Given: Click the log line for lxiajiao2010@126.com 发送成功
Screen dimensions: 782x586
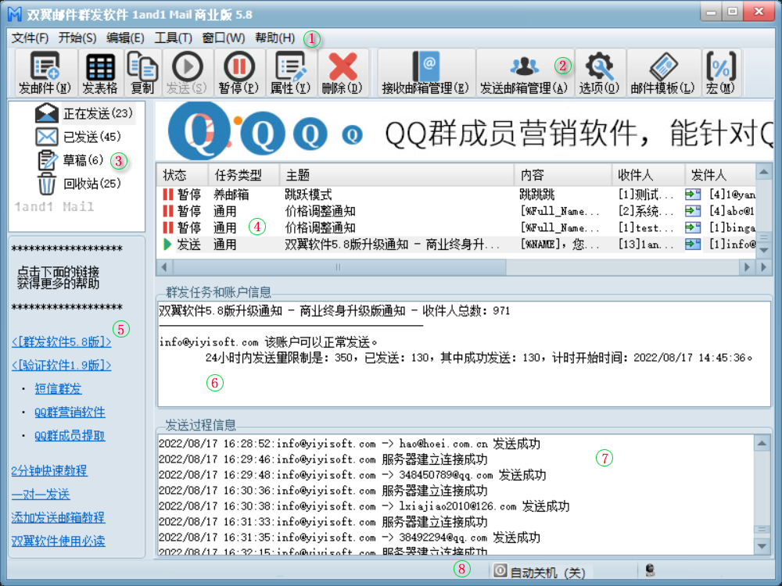Looking at the screenshot, I should tap(364, 506).
